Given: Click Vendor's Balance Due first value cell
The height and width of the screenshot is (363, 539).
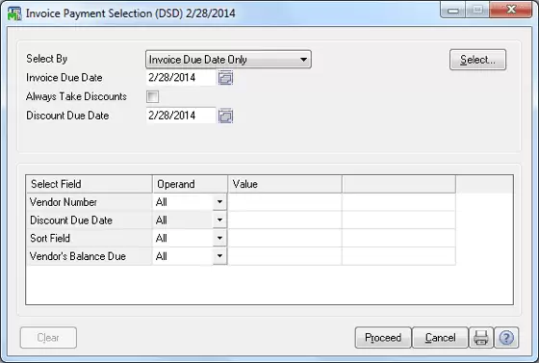Looking at the screenshot, I should [285, 256].
